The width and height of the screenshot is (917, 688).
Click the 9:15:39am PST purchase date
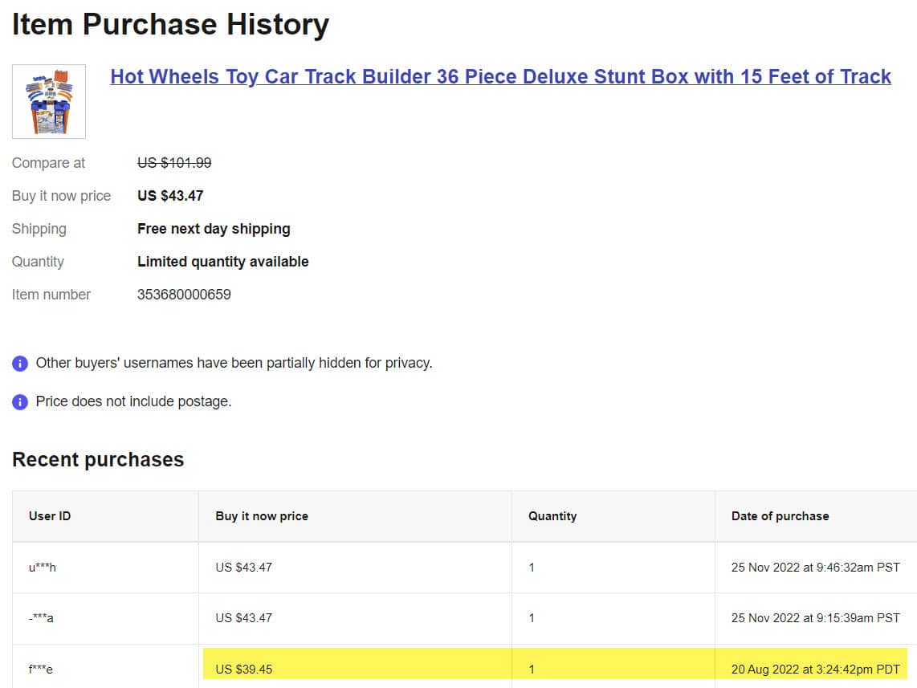(x=815, y=618)
